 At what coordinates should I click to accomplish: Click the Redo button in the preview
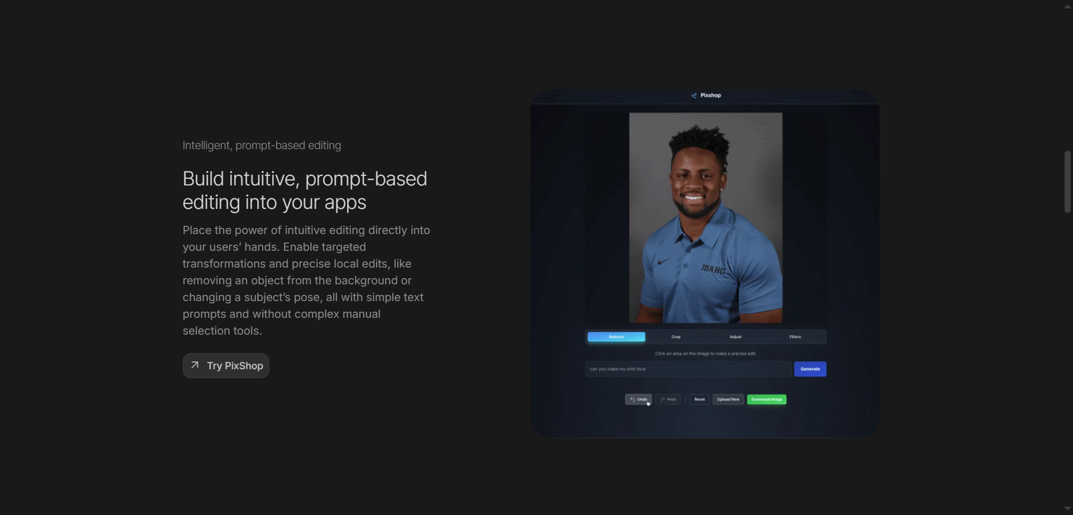click(x=668, y=399)
